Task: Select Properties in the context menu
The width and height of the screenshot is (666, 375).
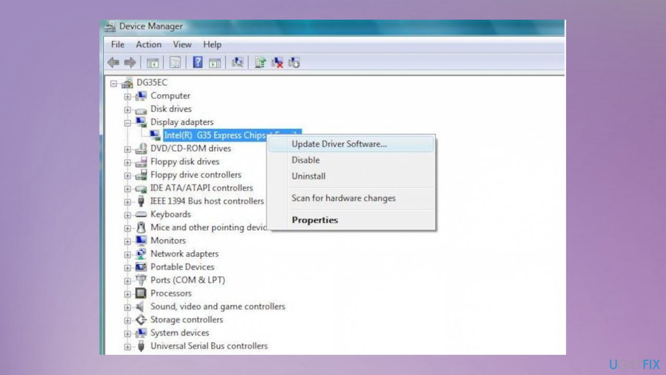Action: click(x=315, y=219)
